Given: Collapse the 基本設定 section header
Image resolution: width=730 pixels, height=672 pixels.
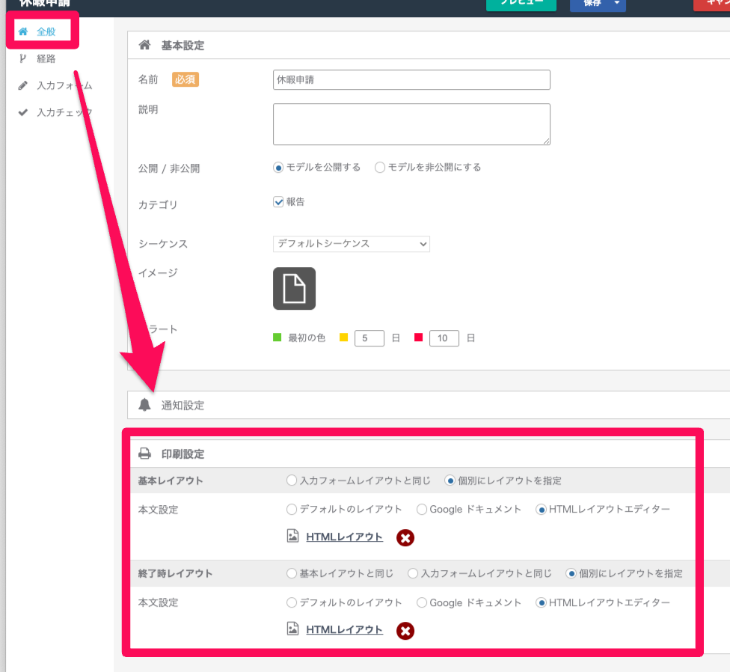Looking at the screenshot, I should 429,45.
